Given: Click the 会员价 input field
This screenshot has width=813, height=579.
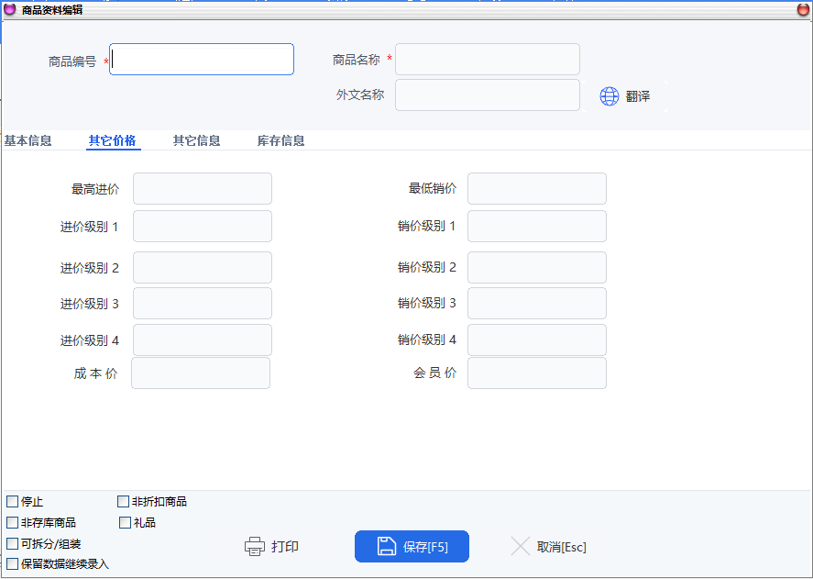Looking at the screenshot, I should point(536,373).
